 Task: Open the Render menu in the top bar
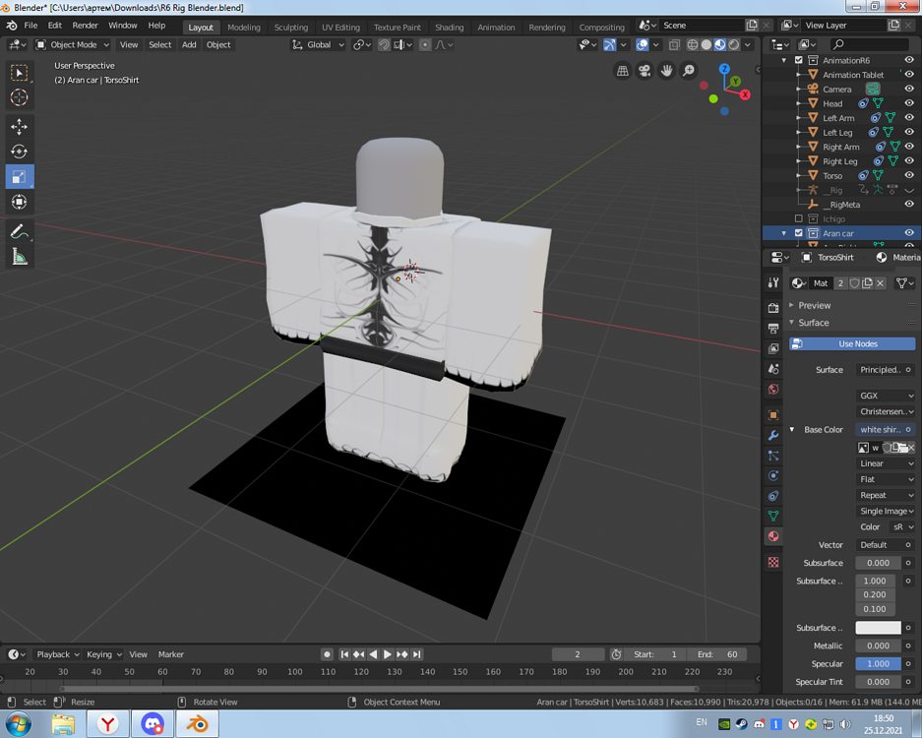84,26
